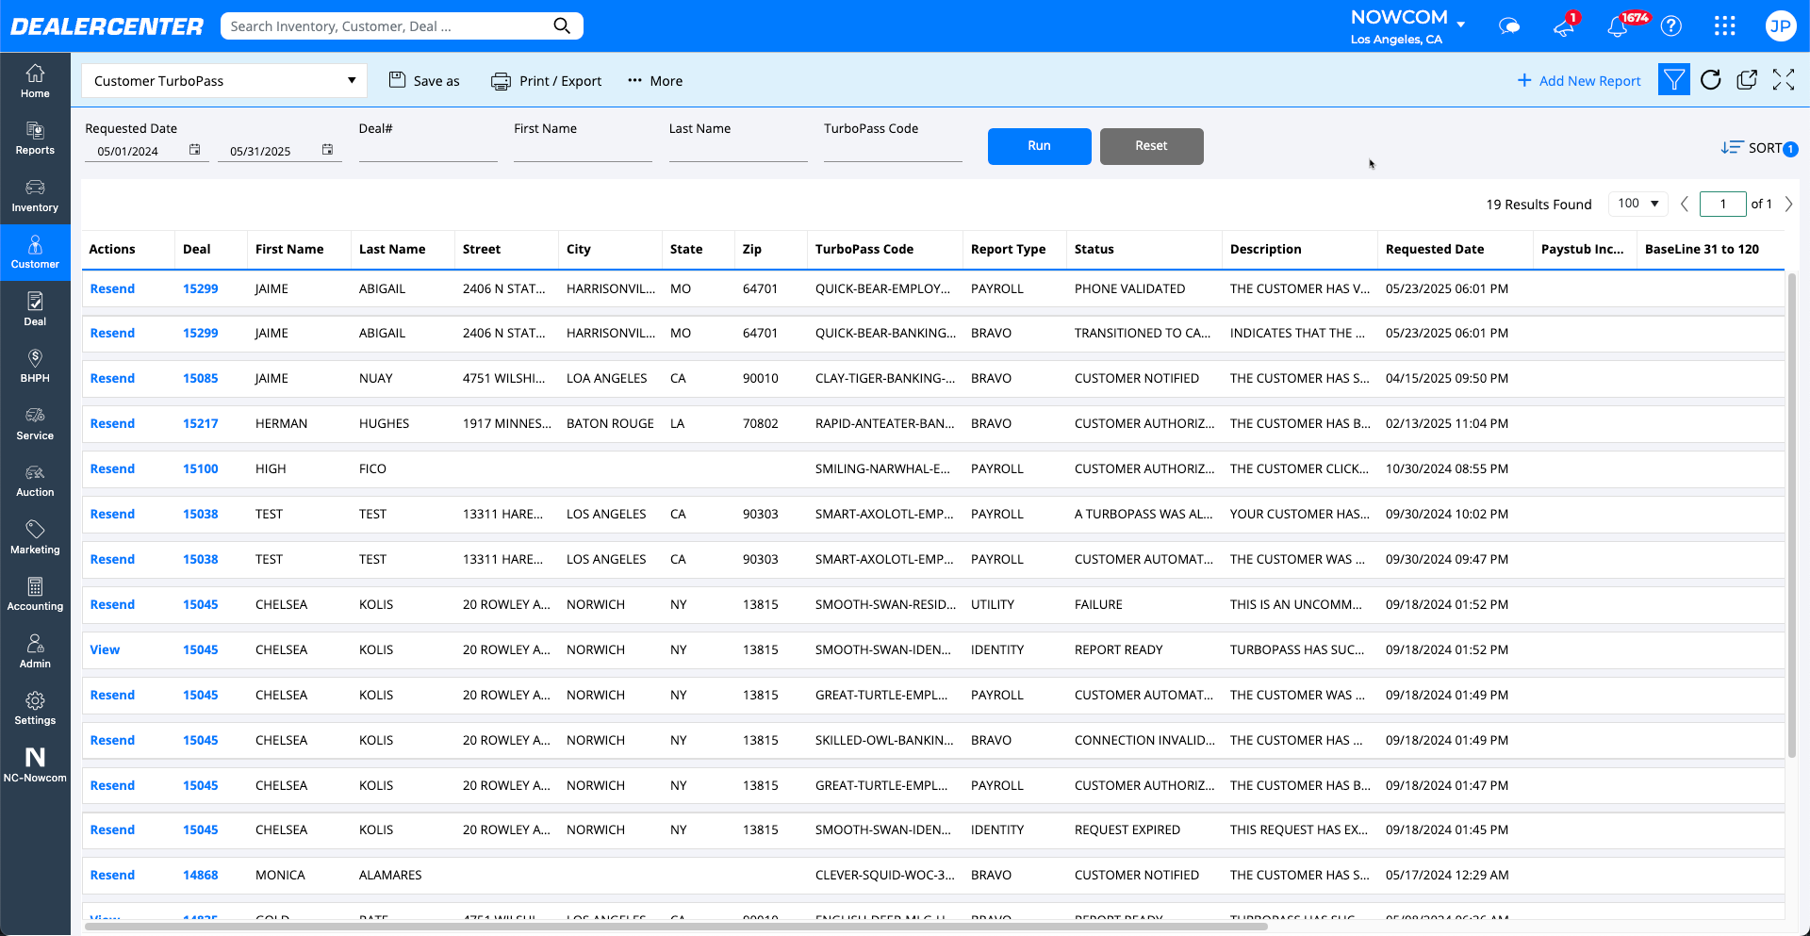Sort by Requested Date column header

(1434, 249)
